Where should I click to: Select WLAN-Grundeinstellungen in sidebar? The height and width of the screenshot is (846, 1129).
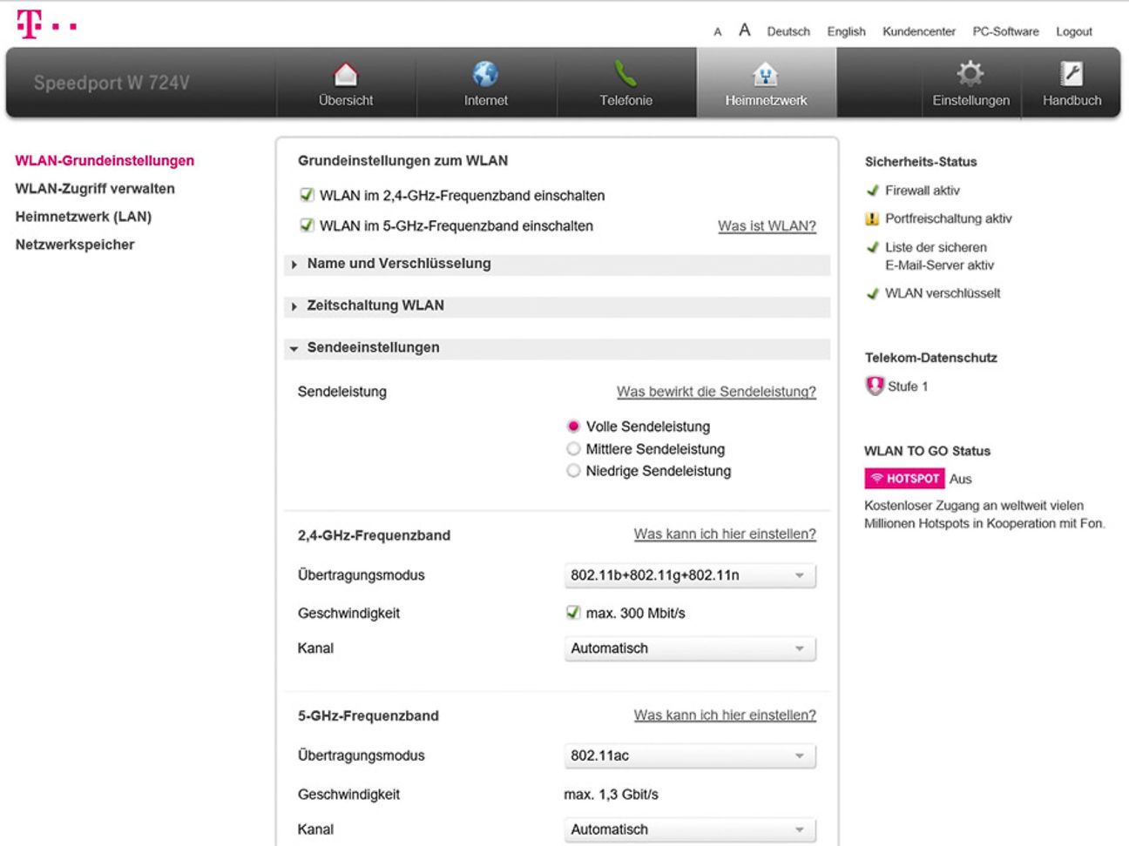[105, 161]
